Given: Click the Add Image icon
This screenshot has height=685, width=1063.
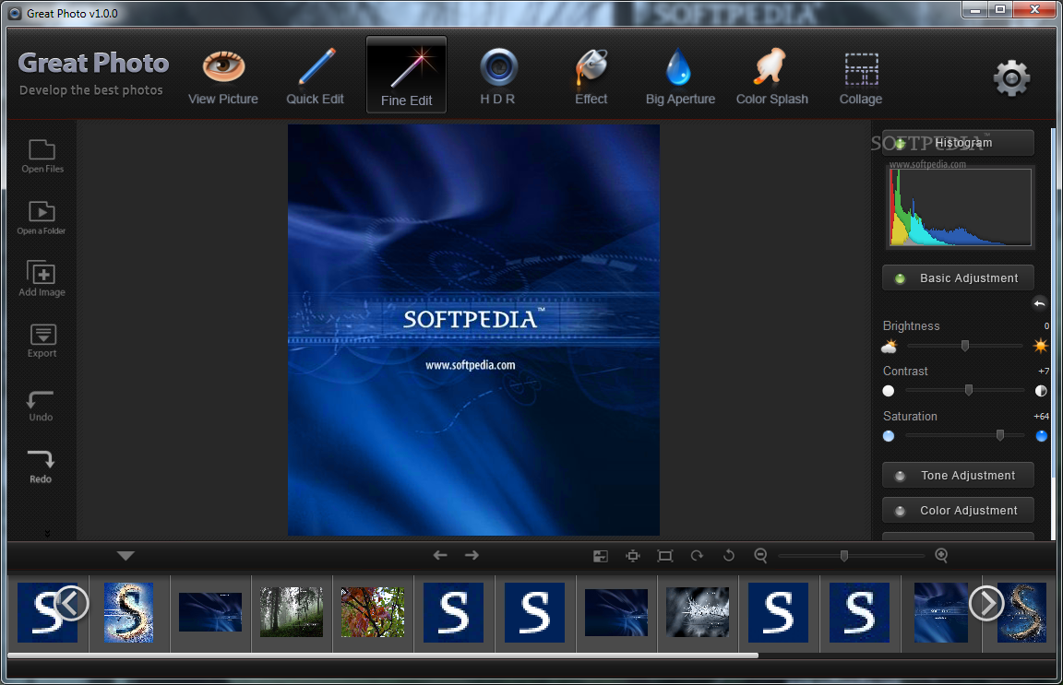Looking at the screenshot, I should 42,279.
